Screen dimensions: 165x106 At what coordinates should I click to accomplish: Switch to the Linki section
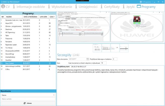coord(76,55)
